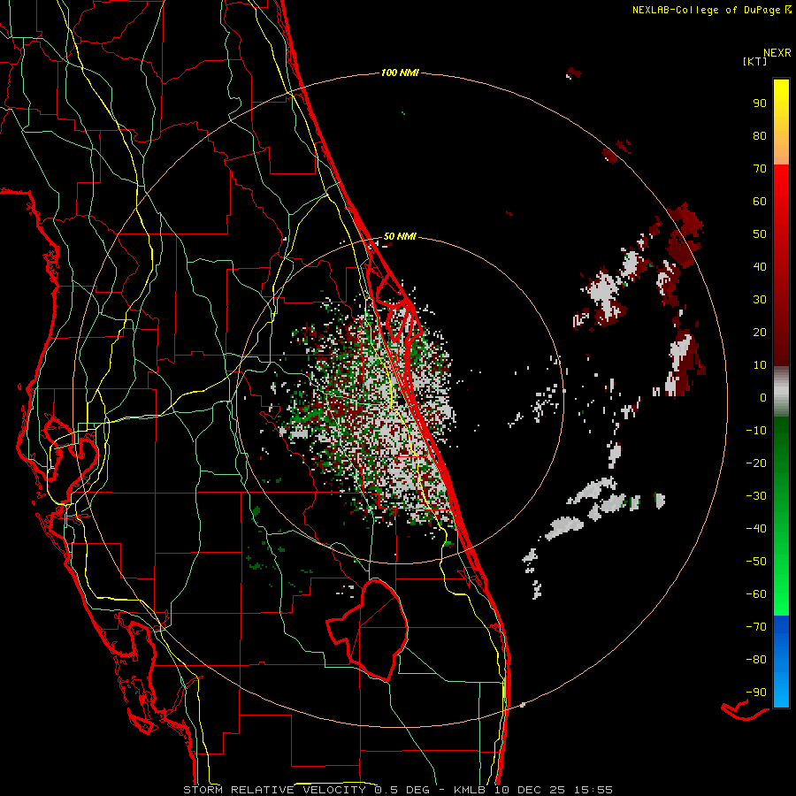The width and height of the screenshot is (796, 796).
Task: Click the -90 value on the velocity scale
Action: point(756,693)
